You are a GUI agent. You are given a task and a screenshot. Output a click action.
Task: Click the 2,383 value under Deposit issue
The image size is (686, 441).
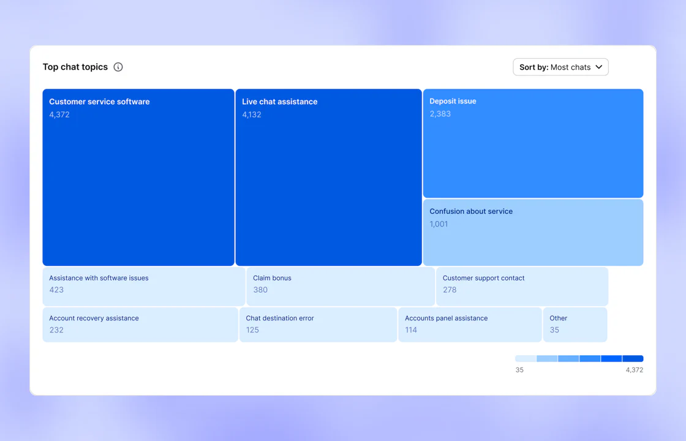(x=440, y=114)
